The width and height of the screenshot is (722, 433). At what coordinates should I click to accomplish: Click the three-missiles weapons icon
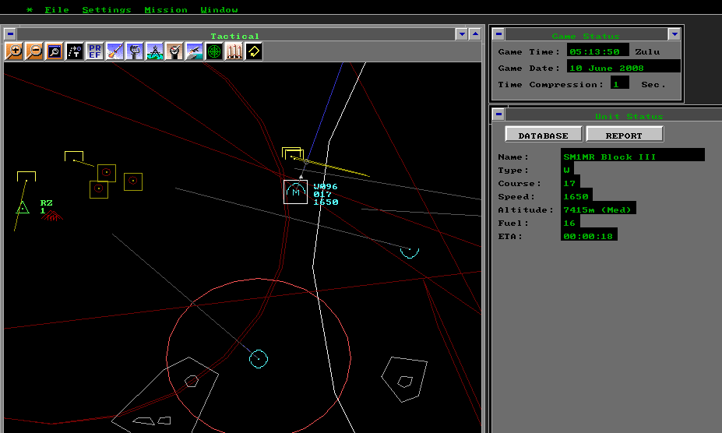pyautogui.click(x=234, y=51)
